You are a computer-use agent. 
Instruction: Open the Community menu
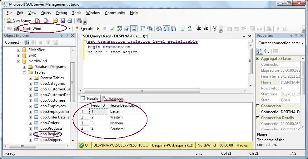pyautogui.click(x=115, y=13)
